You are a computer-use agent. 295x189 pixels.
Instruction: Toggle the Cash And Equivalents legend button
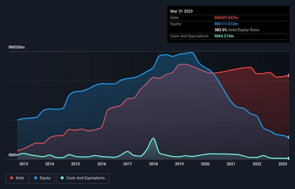pos(83,178)
